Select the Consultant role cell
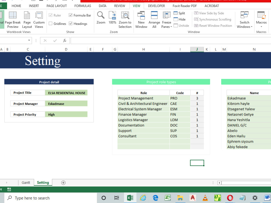Image resolution: width=271 pixels, height=203 pixels. click(x=143, y=136)
